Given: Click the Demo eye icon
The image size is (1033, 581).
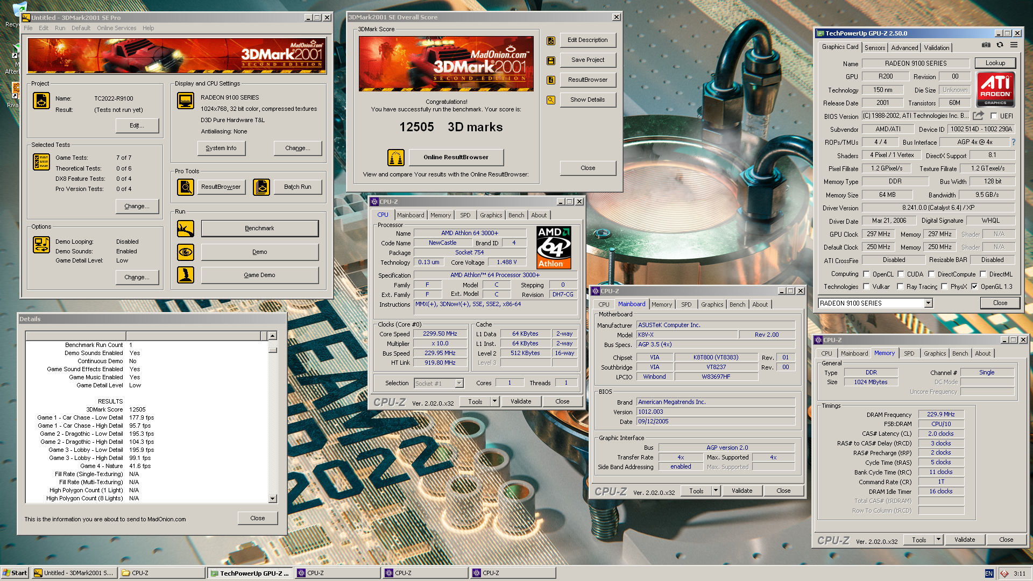Looking at the screenshot, I should click(x=186, y=252).
